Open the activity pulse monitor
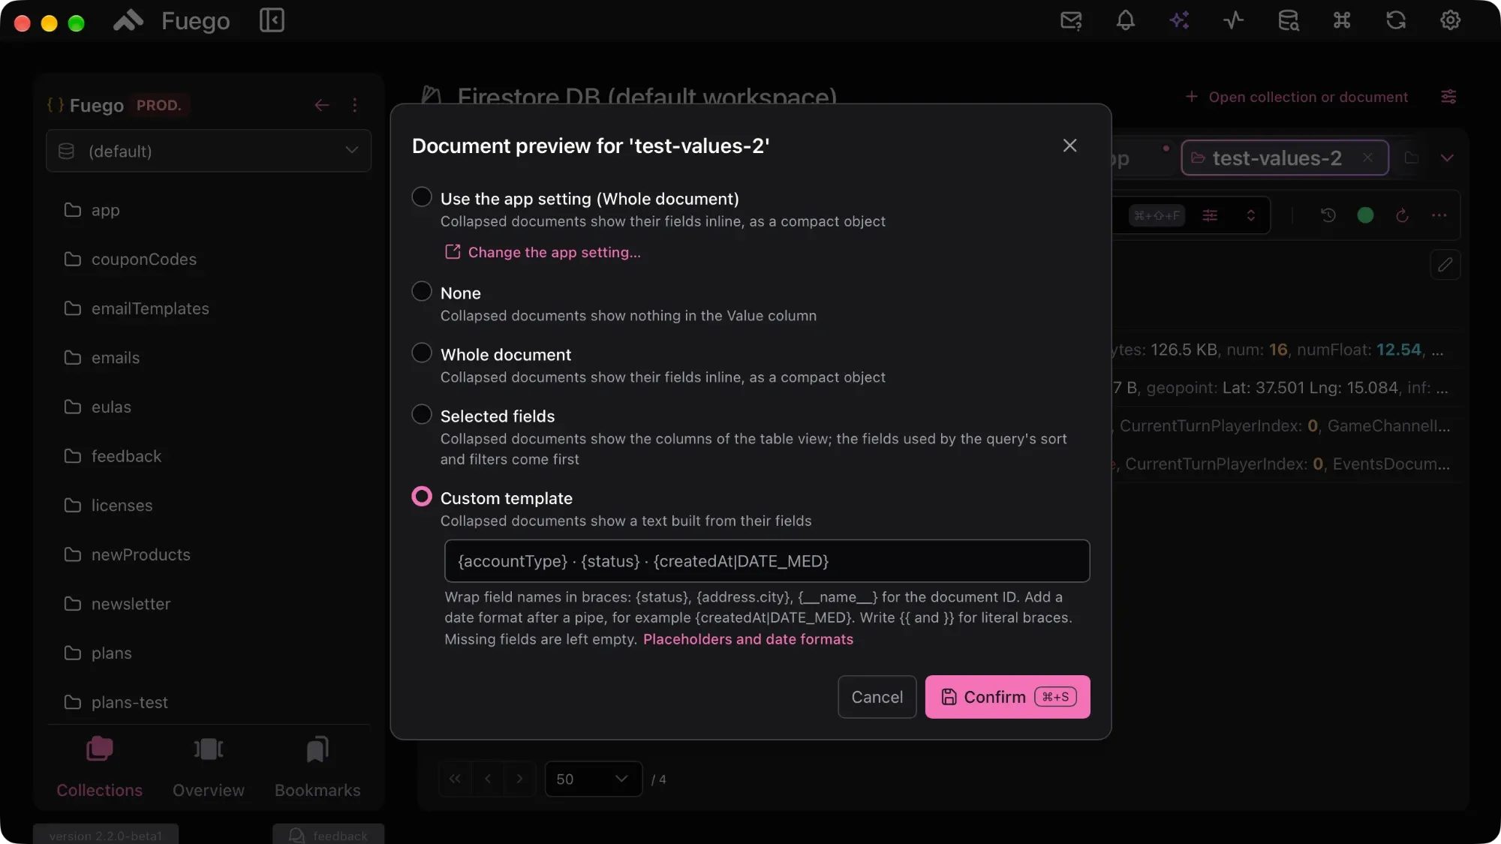 point(1233,20)
